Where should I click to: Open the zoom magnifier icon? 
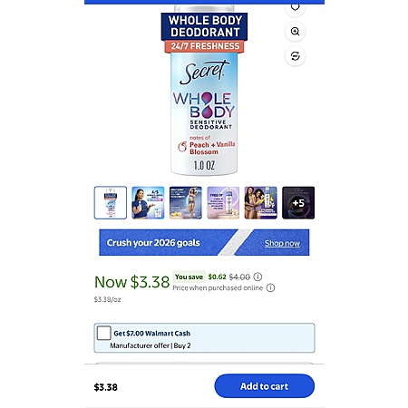(295, 32)
